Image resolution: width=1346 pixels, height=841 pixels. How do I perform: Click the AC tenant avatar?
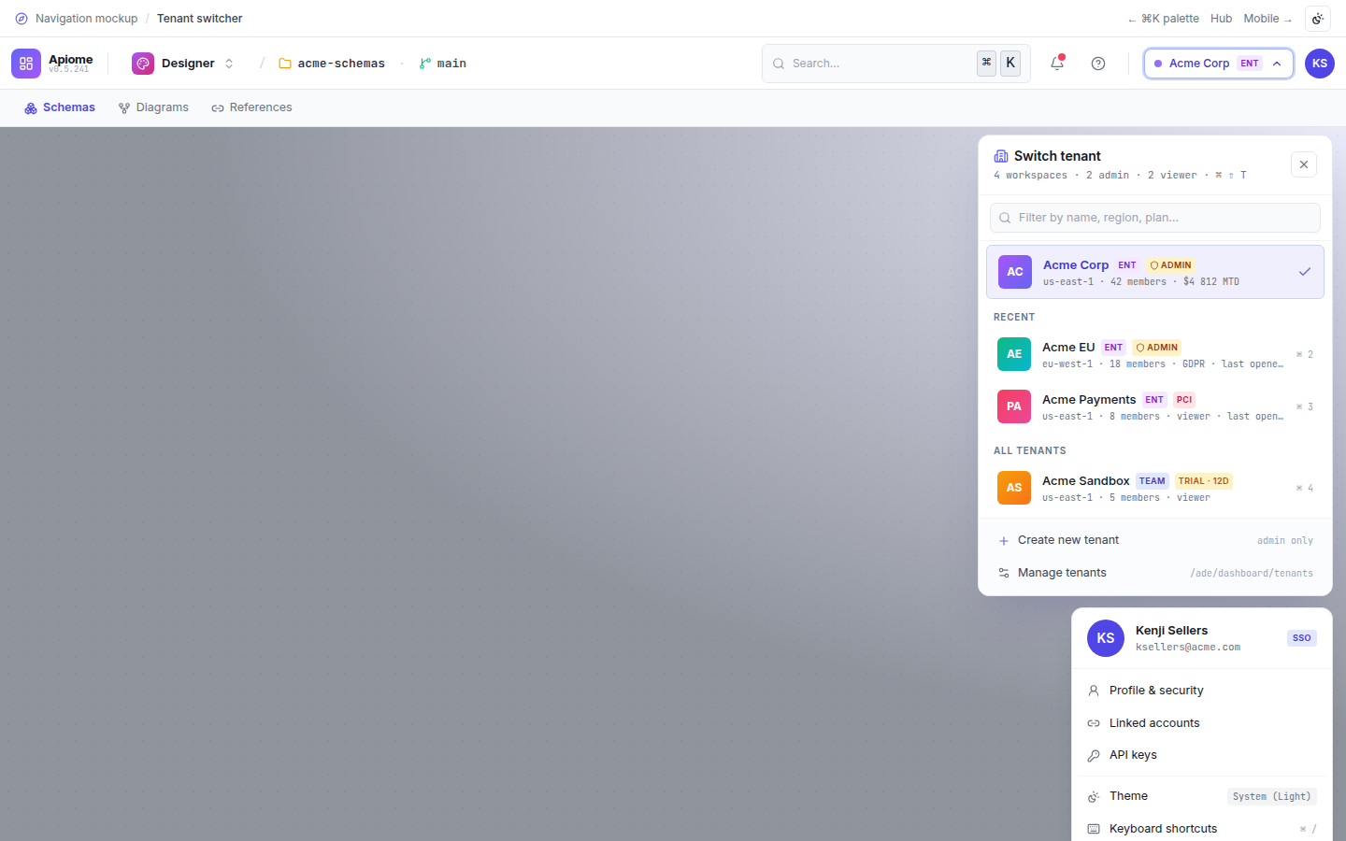(1015, 272)
